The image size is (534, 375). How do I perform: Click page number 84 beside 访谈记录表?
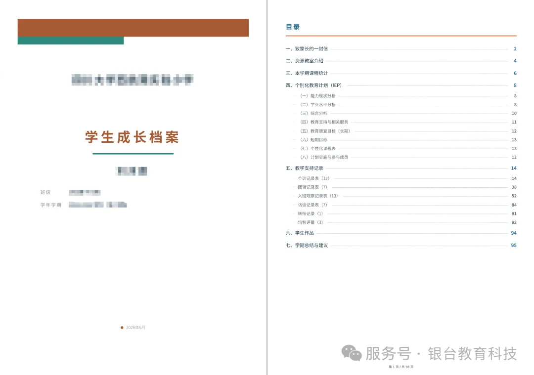pos(514,205)
